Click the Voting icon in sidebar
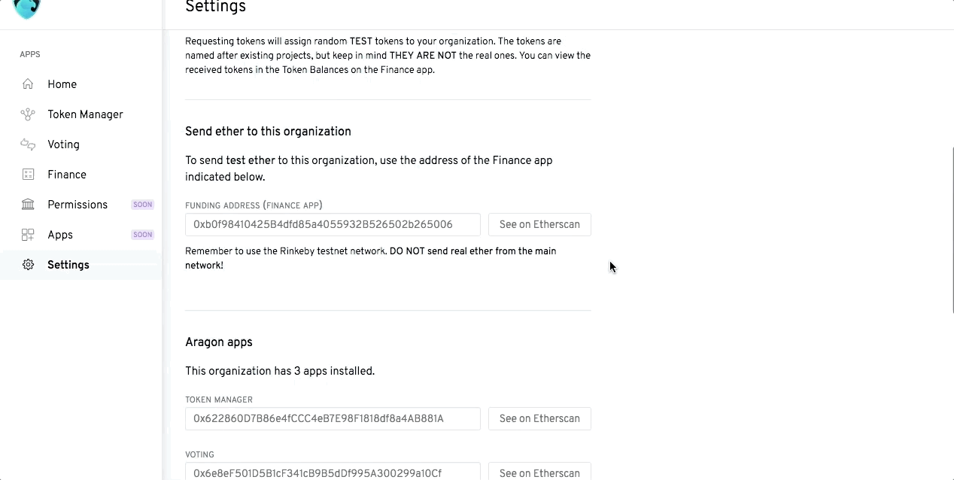The height and width of the screenshot is (480, 954). (28, 144)
